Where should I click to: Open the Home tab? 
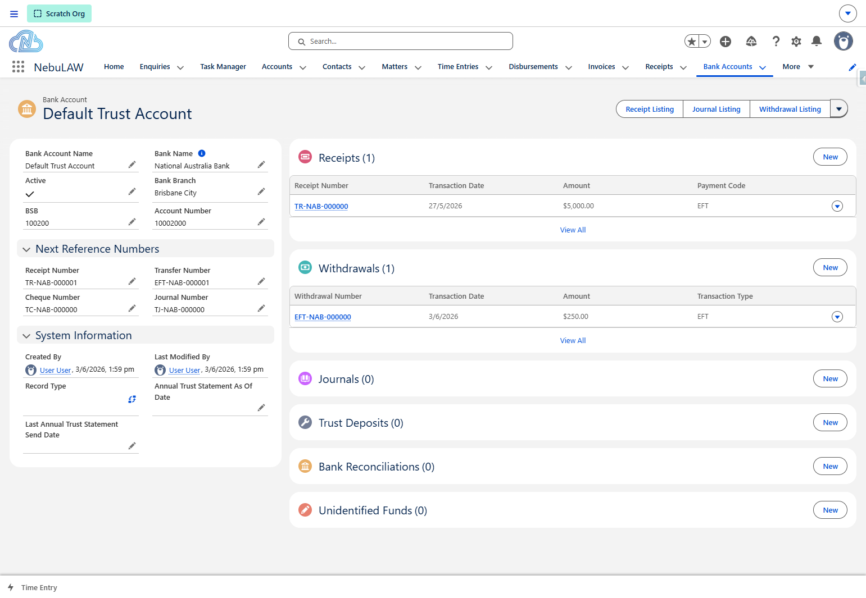114,66
